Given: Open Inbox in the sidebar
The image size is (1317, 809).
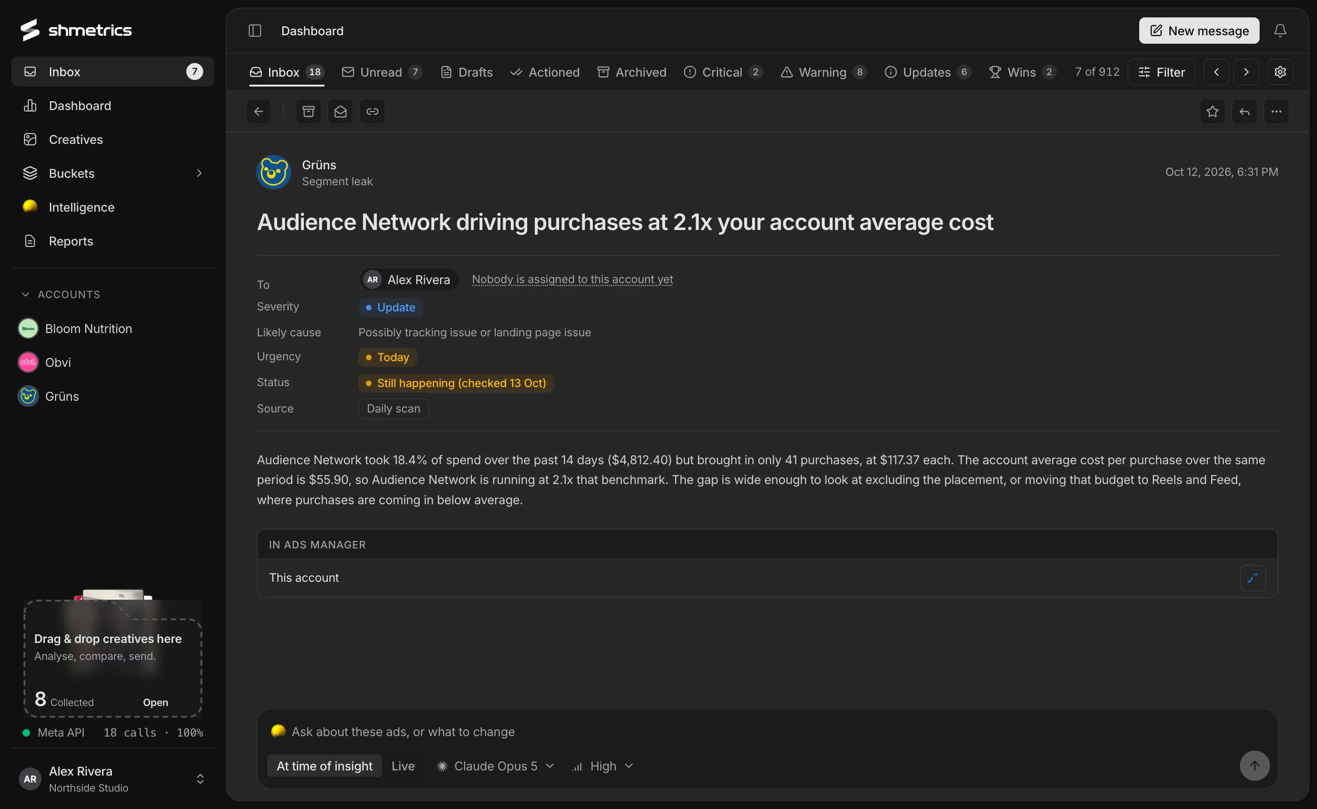Looking at the screenshot, I should (x=113, y=71).
